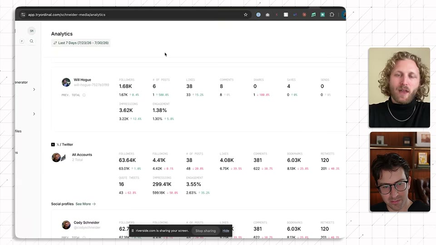Click the SM workspace avatar
The image size is (436, 245).
pos(32,31)
